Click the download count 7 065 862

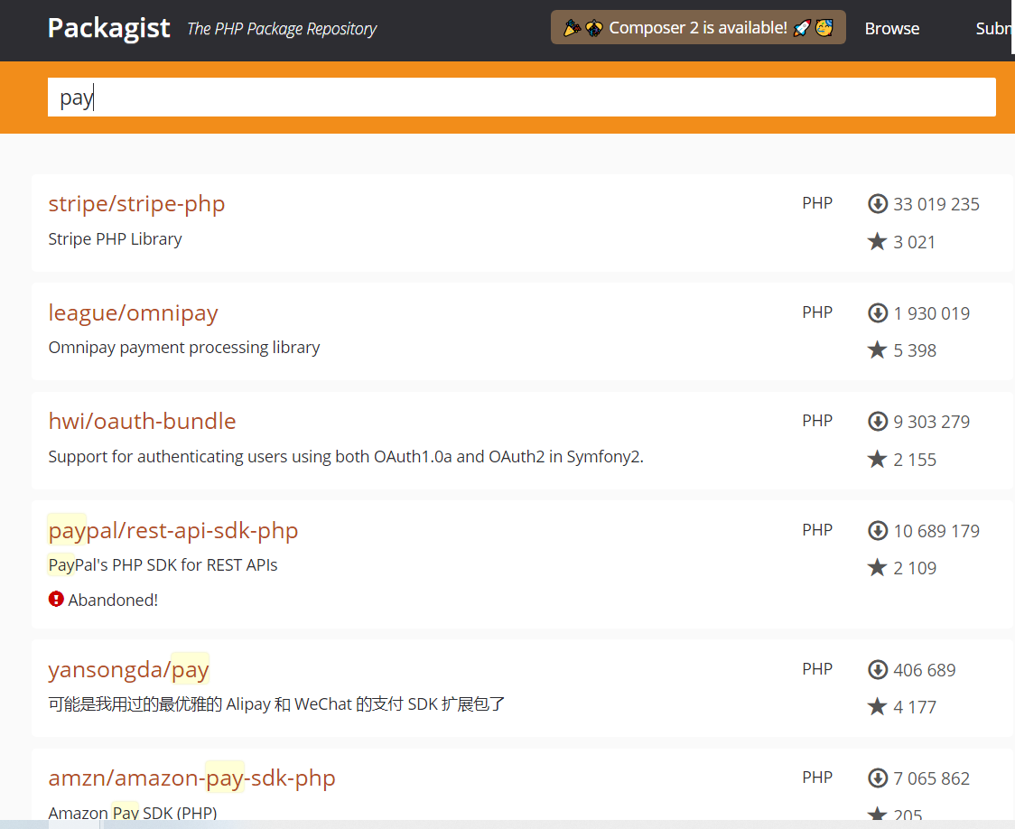pyautogui.click(x=932, y=778)
